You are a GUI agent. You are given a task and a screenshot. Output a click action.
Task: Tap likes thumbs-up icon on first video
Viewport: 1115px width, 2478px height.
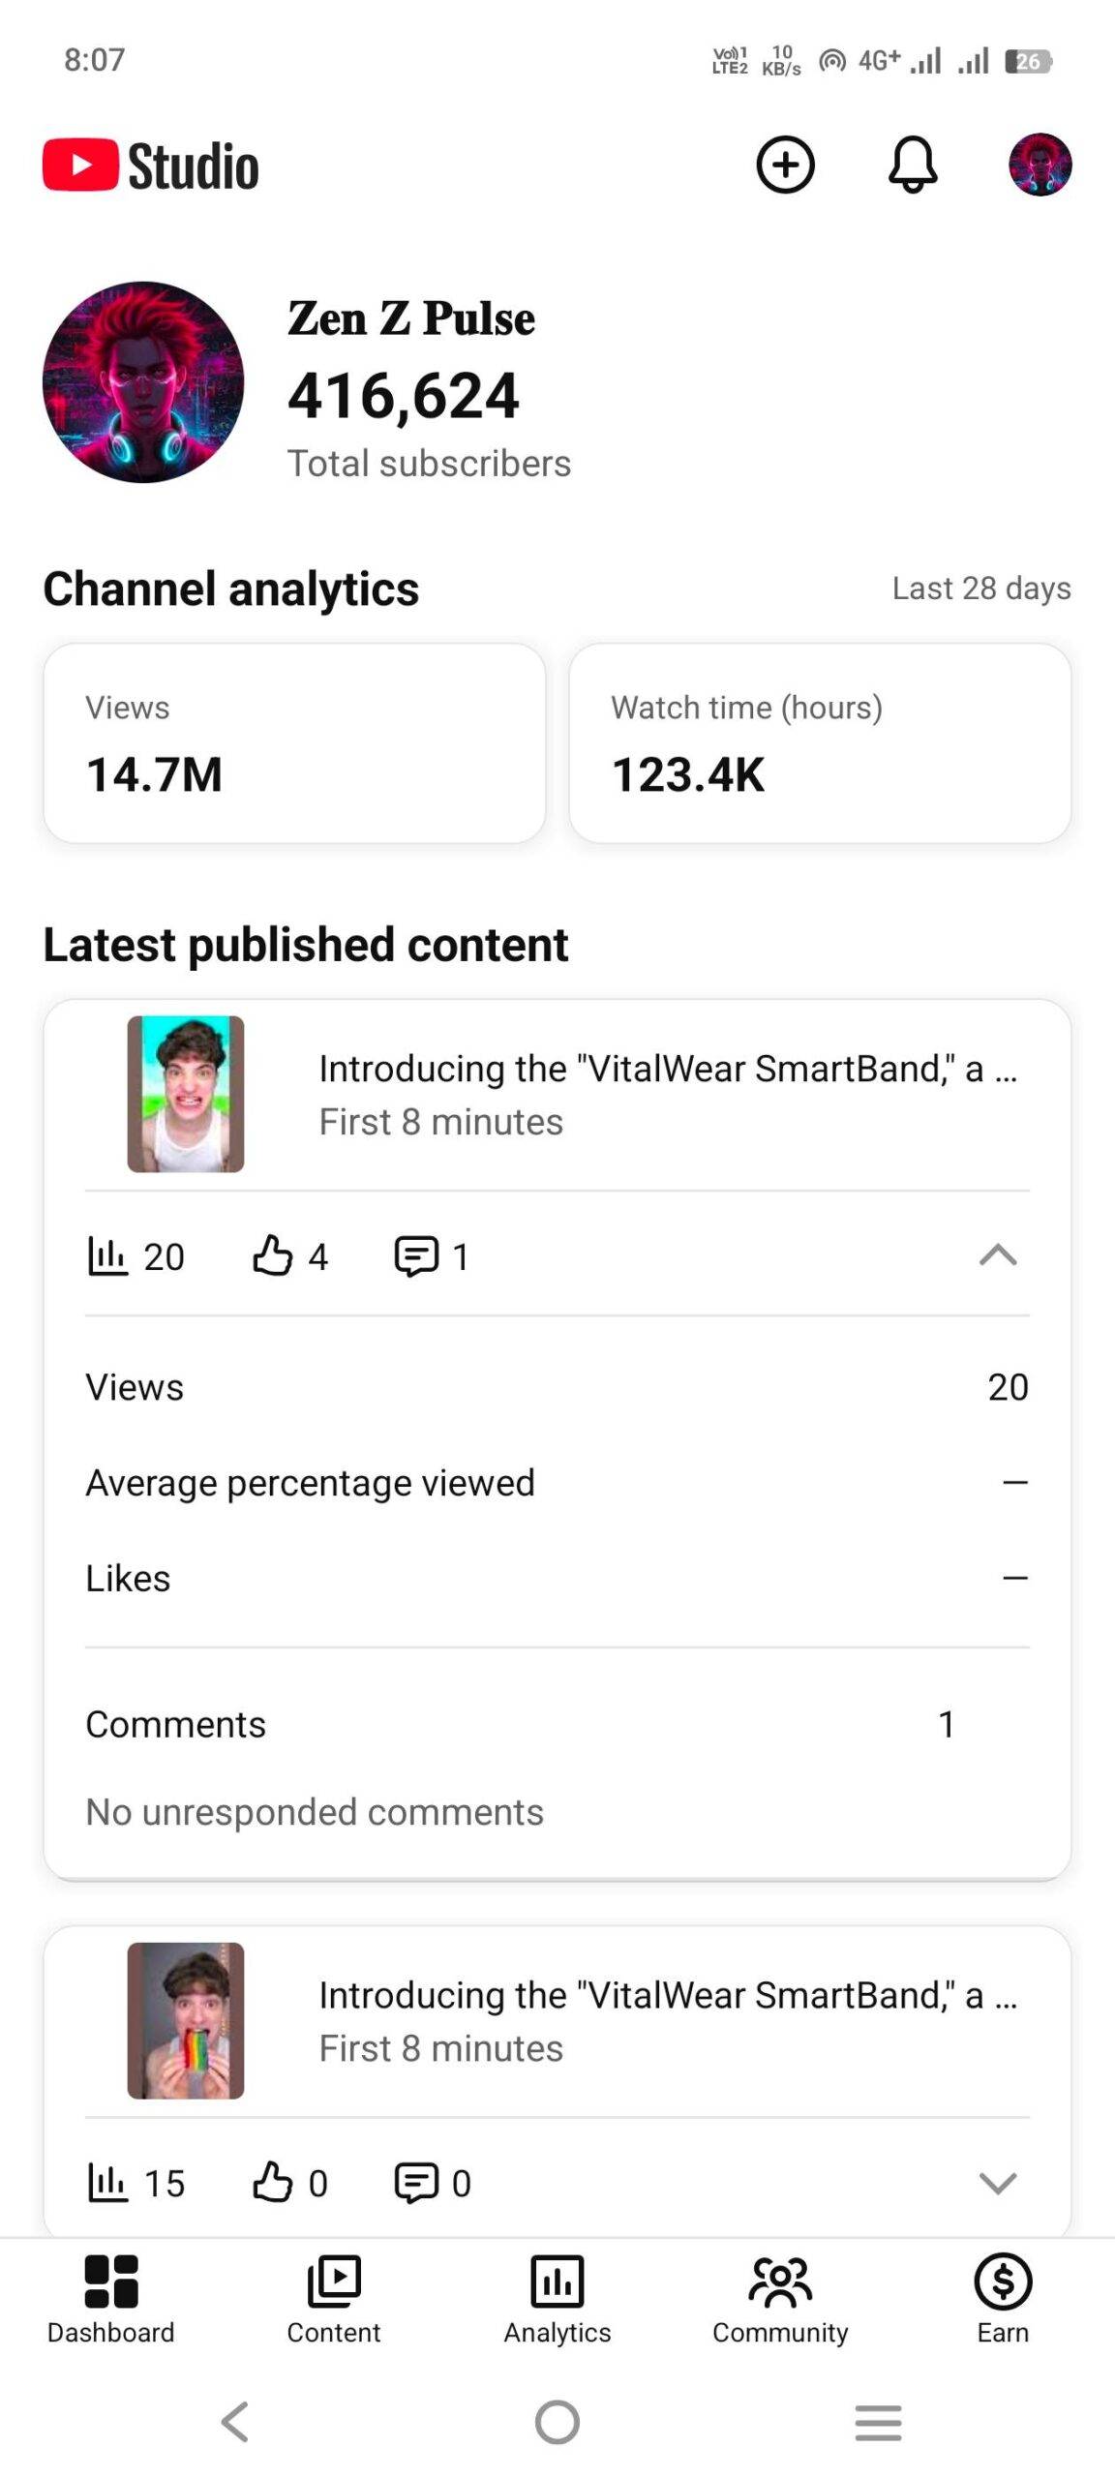pyautogui.click(x=273, y=1255)
